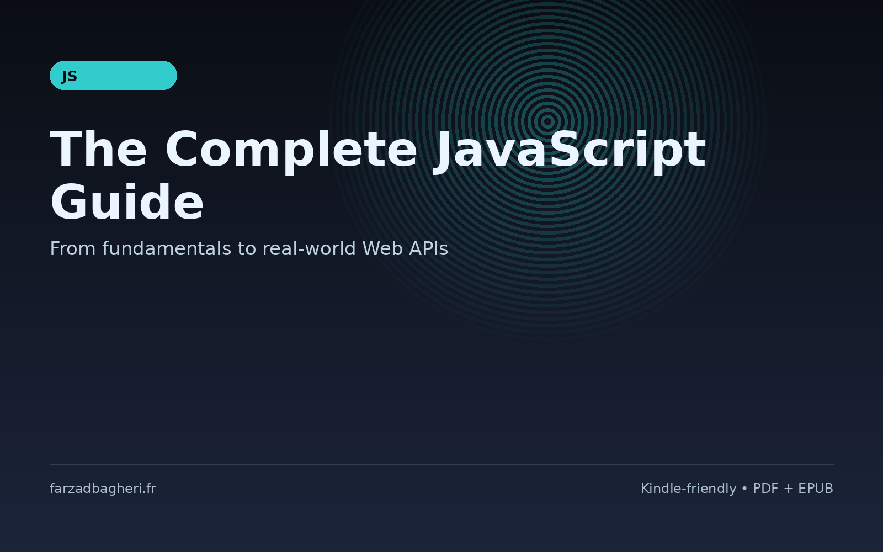
Task: Click the center of the concentric circles
Action: click(547, 121)
